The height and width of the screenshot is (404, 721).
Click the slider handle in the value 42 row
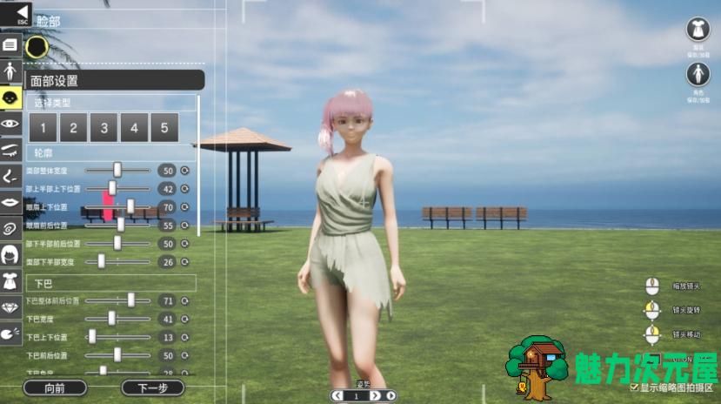tap(112, 188)
